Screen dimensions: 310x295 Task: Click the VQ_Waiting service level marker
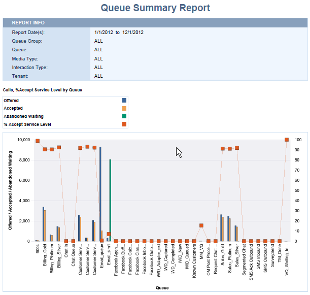(x=287, y=140)
